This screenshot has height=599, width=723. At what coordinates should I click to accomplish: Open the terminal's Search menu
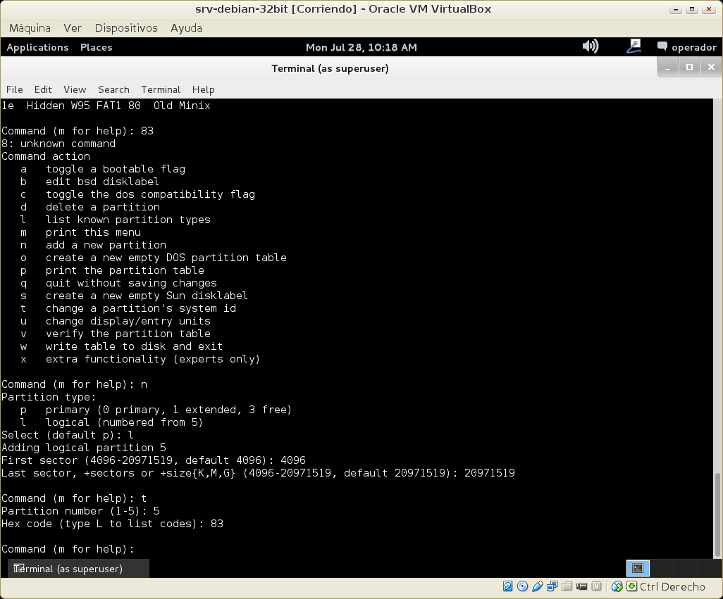pyautogui.click(x=113, y=89)
